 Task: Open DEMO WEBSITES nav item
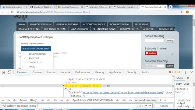pos(129,29)
